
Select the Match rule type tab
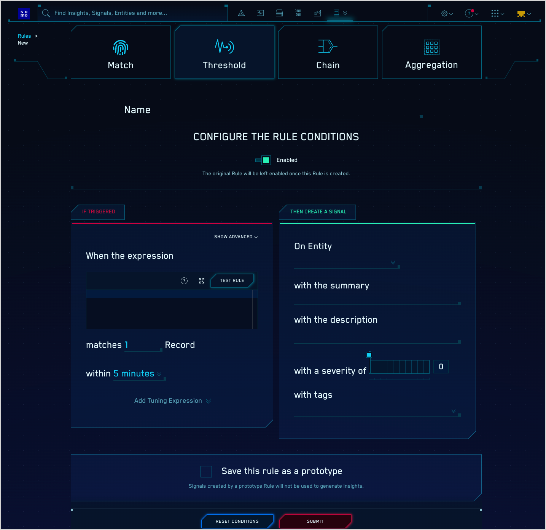click(121, 53)
